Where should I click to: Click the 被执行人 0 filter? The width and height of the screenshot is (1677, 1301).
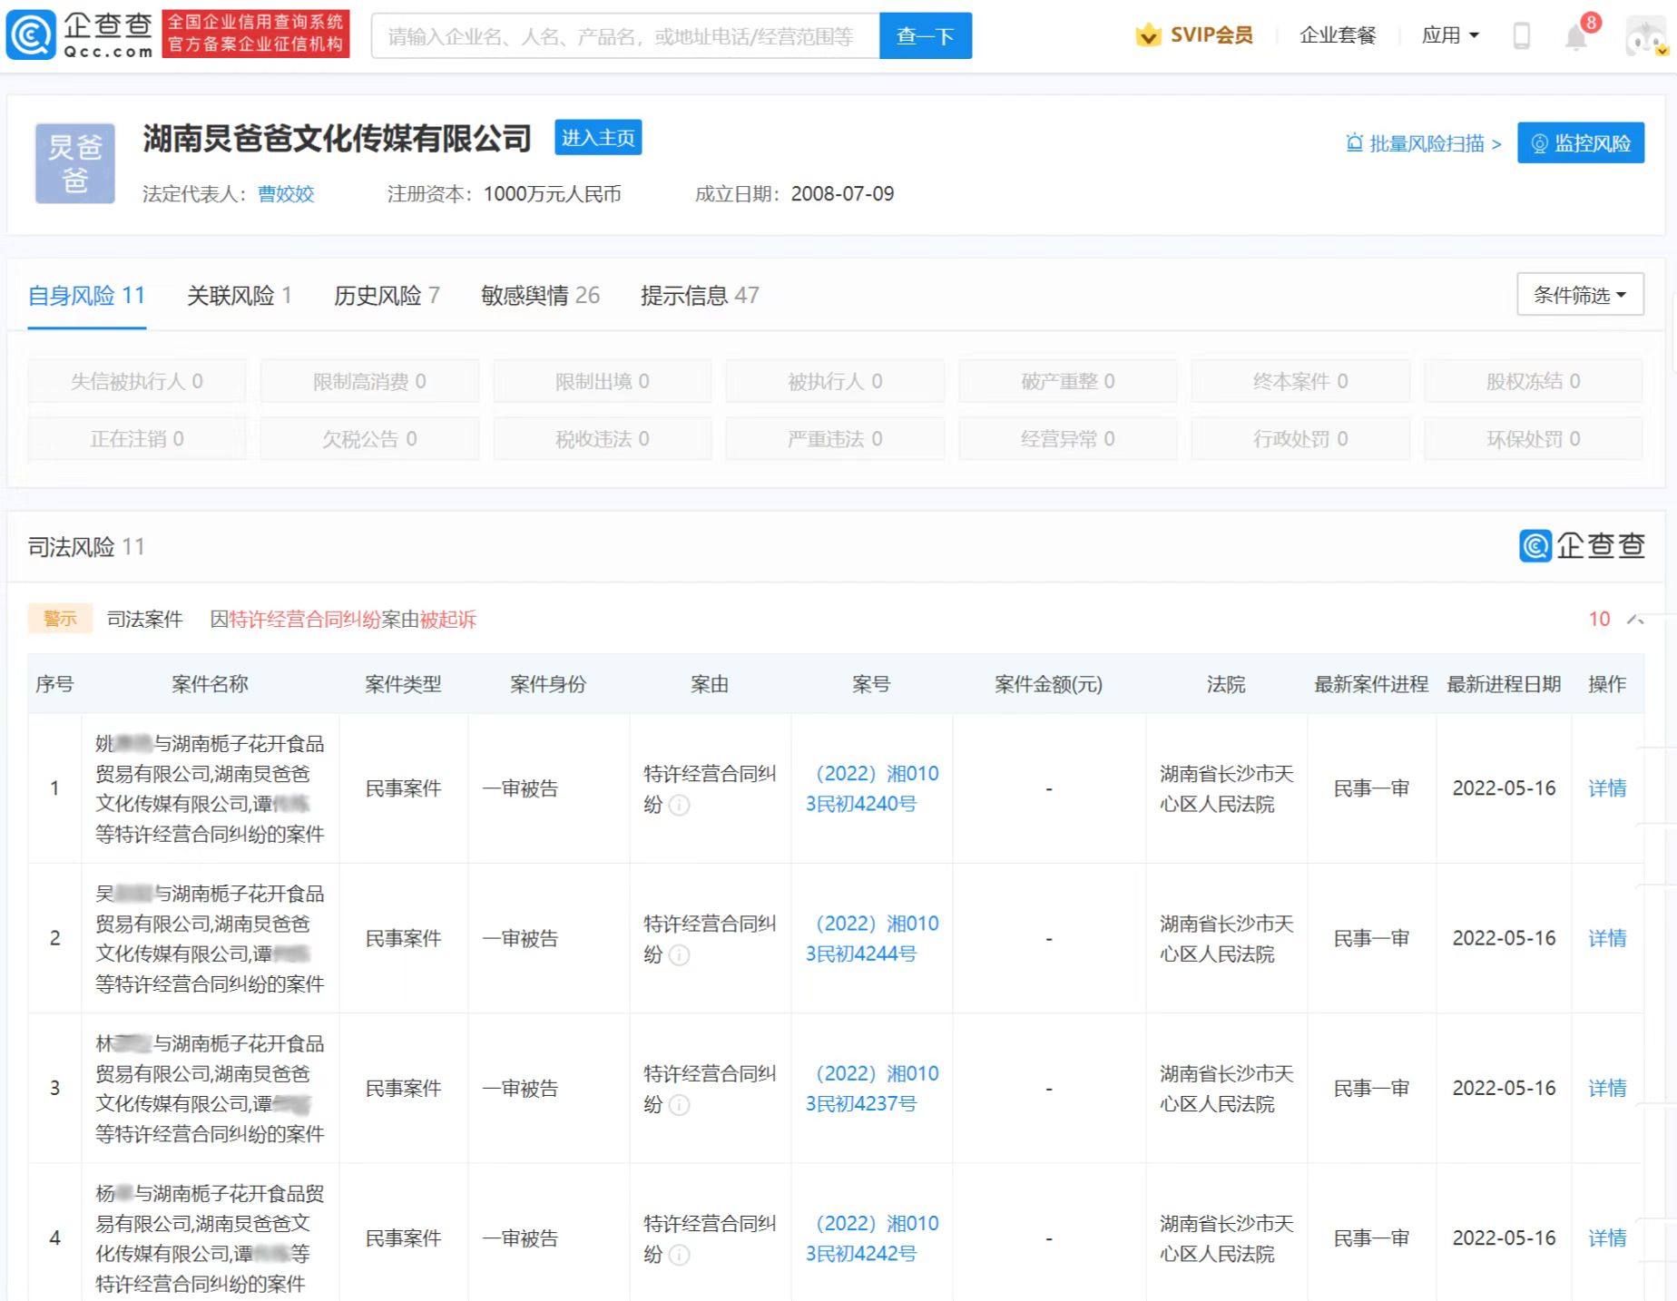click(835, 381)
